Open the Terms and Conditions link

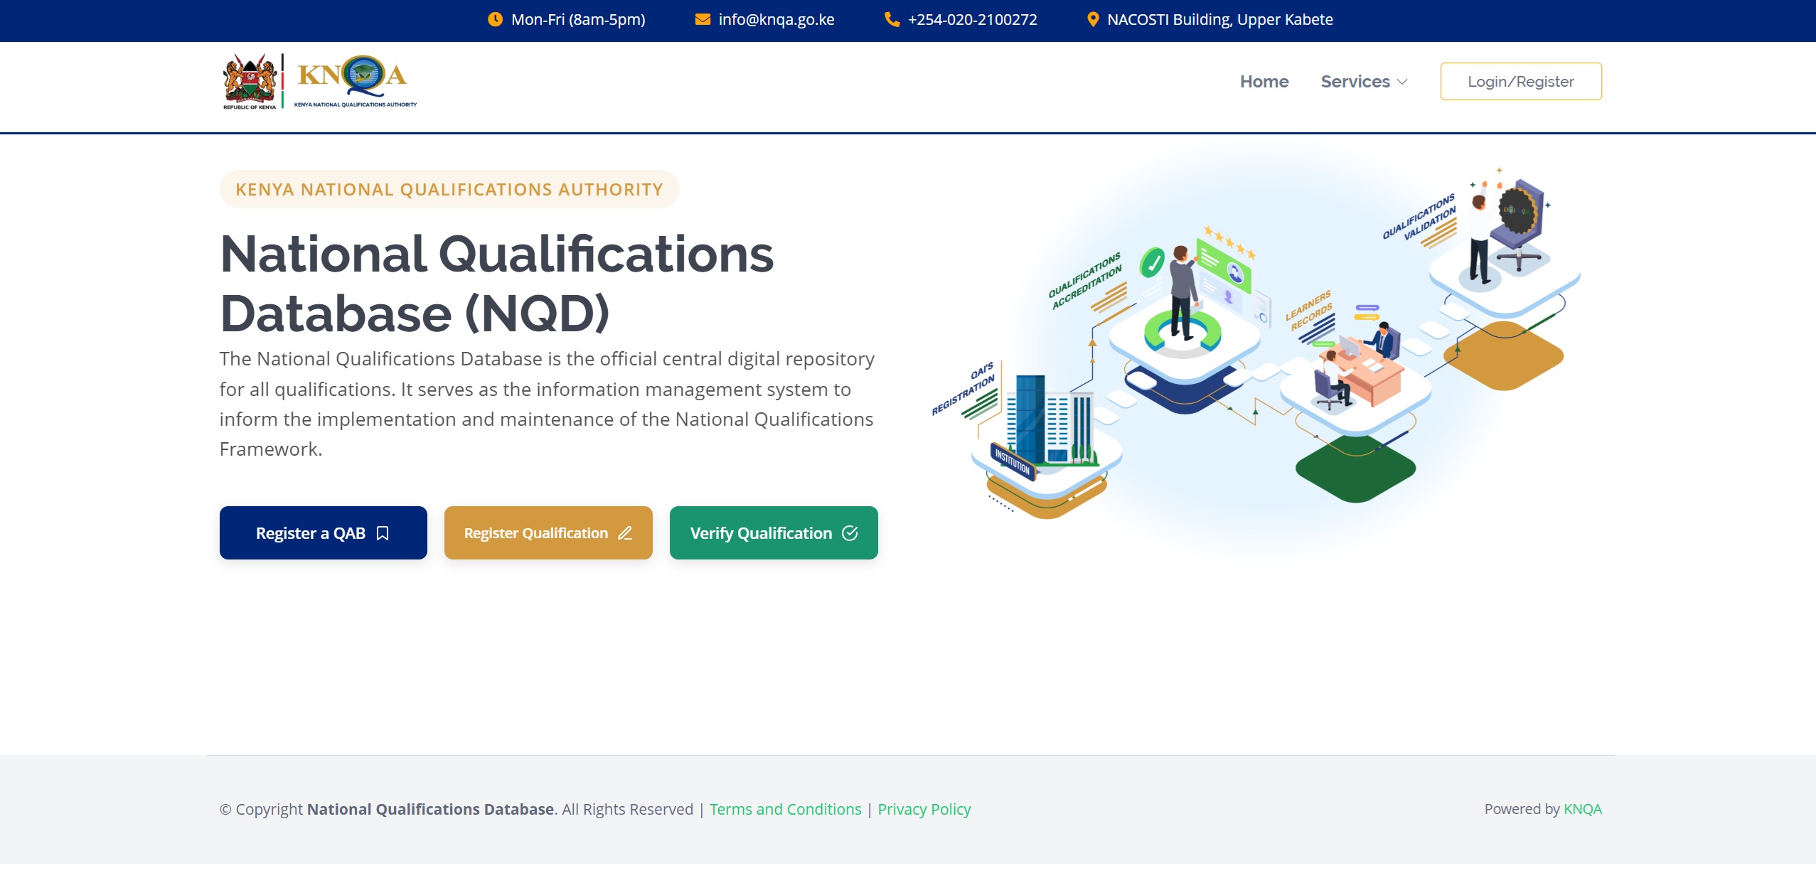point(785,809)
